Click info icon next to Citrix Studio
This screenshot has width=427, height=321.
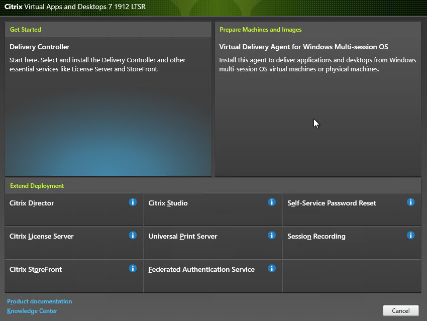click(x=272, y=202)
